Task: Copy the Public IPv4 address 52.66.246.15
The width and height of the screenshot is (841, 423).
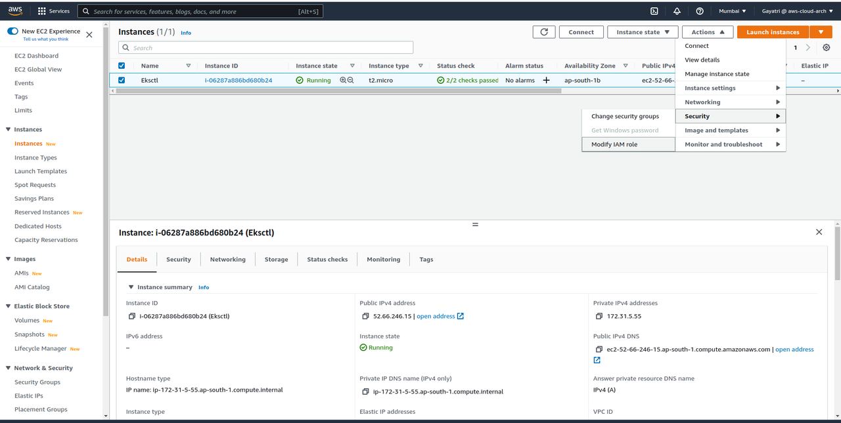Action: [366, 316]
